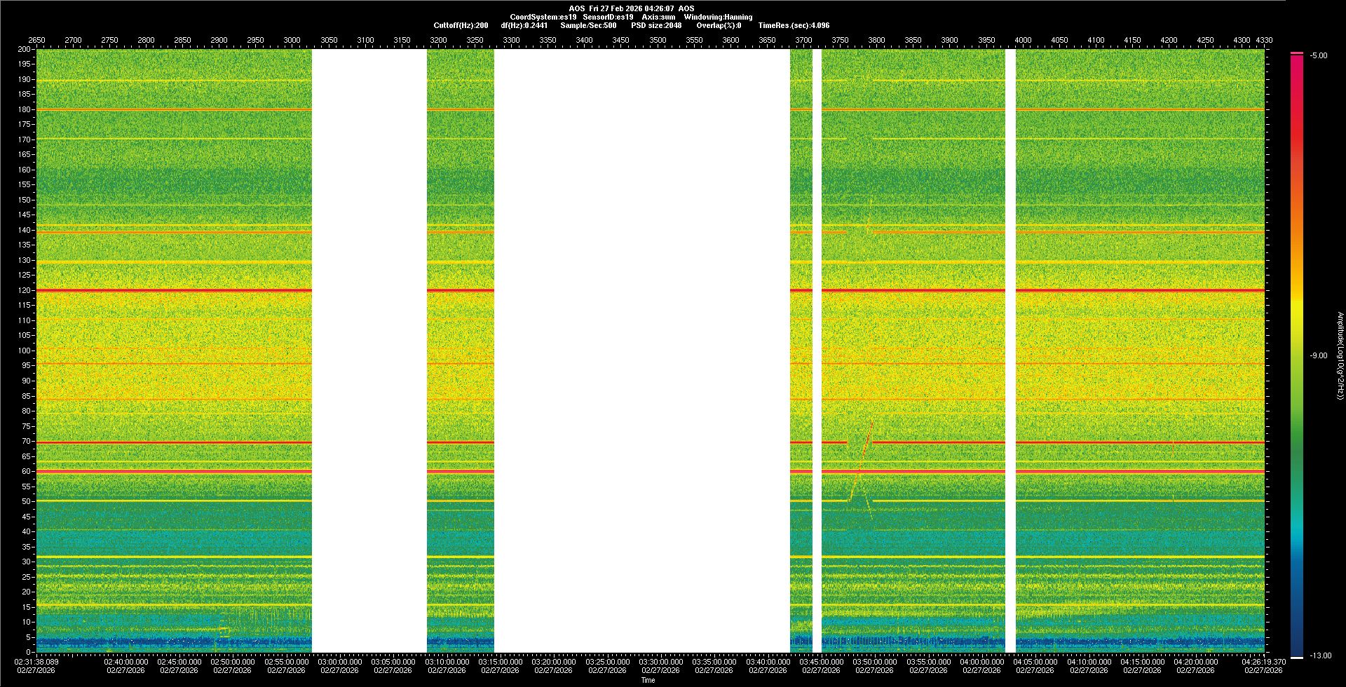Click the Time x-axis title
The image size is (1346, 687).
(x=648, y=680)
